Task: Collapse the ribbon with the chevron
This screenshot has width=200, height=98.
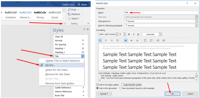Action: (x=88, y=23)
